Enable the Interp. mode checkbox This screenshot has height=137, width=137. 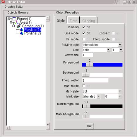[x=113, y=39]
